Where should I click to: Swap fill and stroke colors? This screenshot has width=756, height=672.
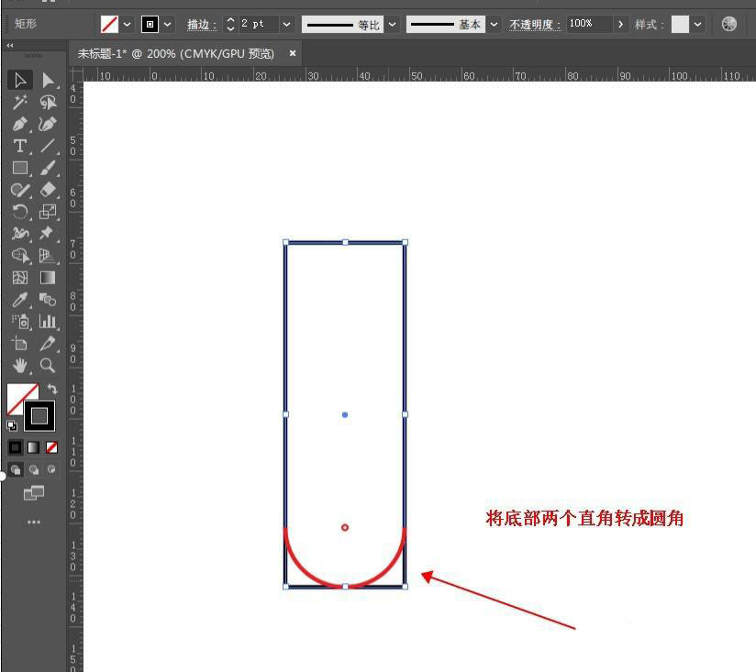click(52, 389)
